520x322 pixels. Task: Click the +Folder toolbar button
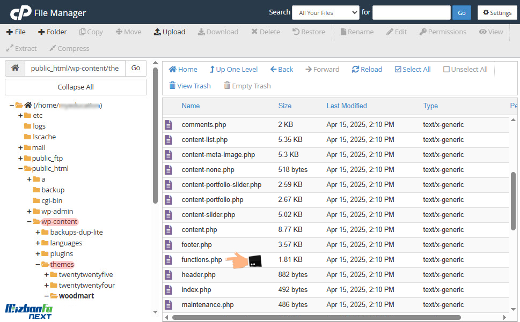tap(53, 32)
